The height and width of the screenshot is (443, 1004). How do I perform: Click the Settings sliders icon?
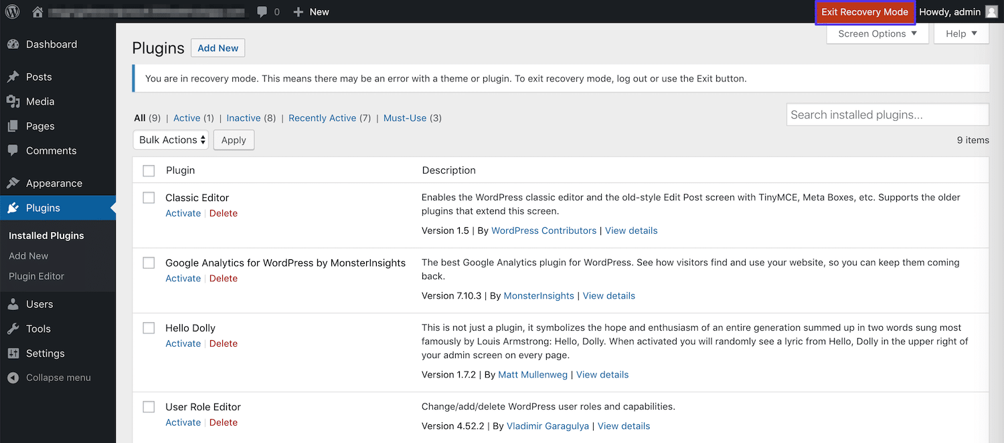pos(14,353)
